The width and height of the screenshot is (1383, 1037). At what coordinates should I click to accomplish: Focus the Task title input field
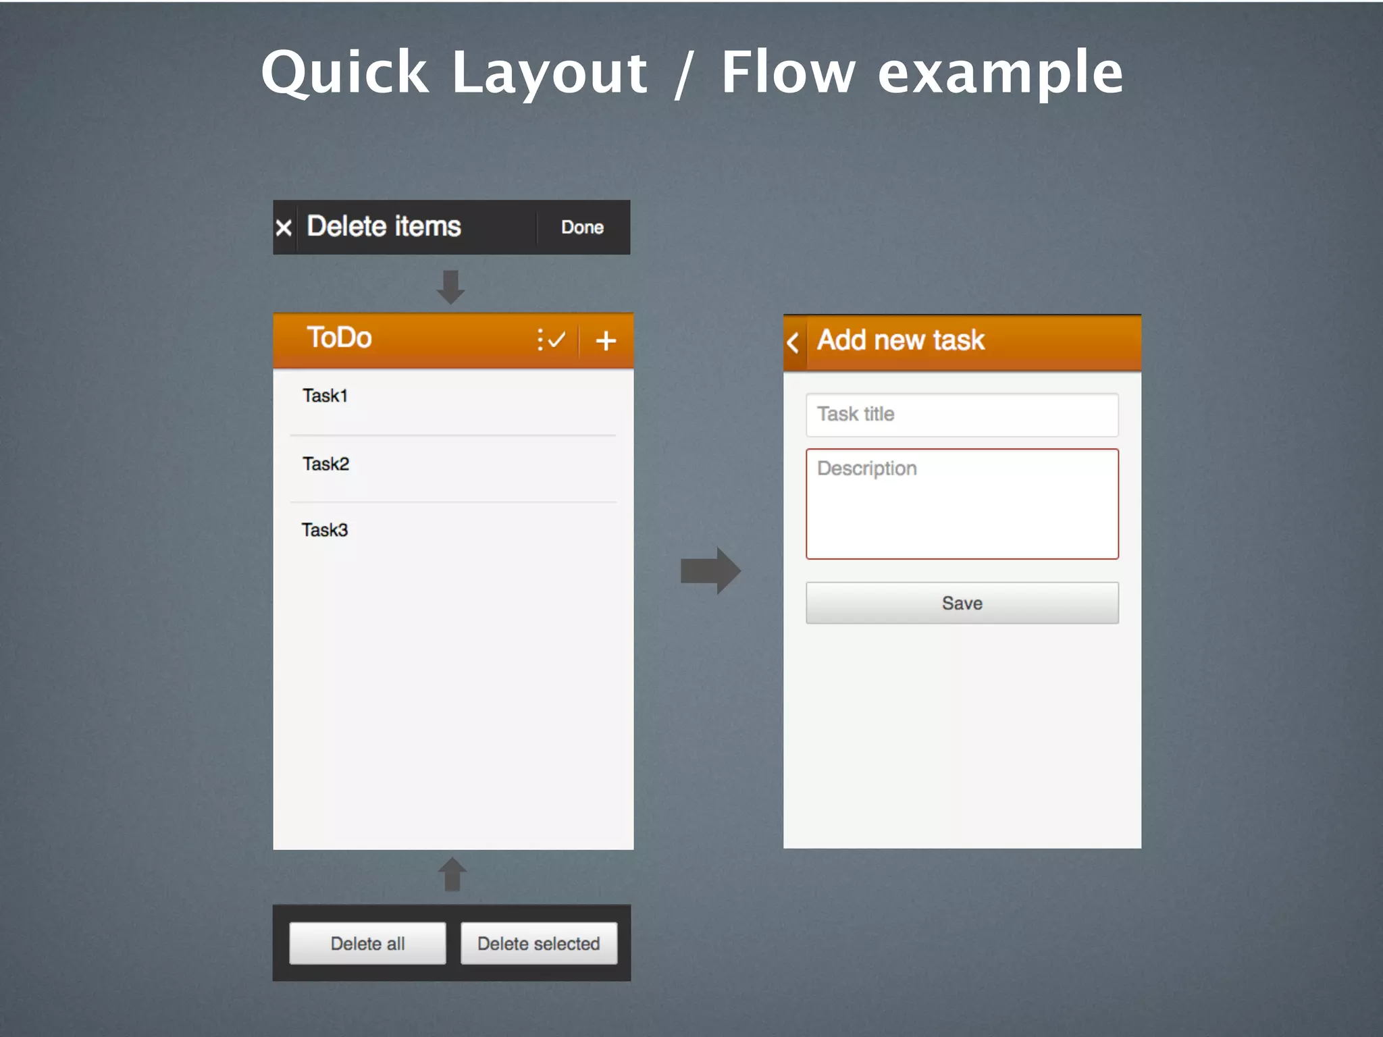[x=962, y=415]
